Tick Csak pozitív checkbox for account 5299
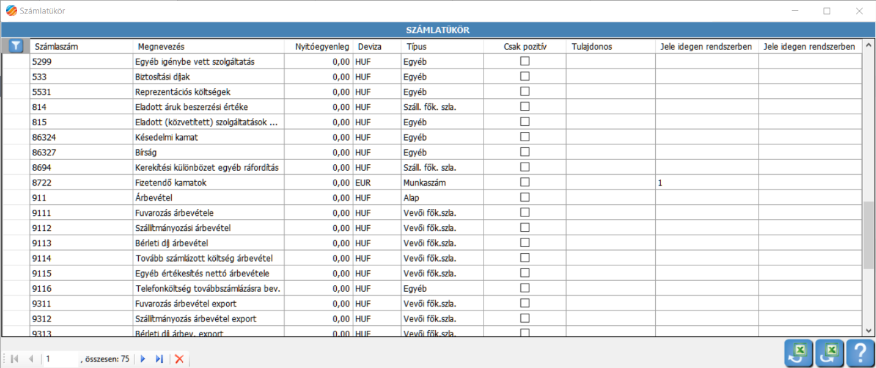The height and width of the screenshot is (368, 876). coord(524,61)
